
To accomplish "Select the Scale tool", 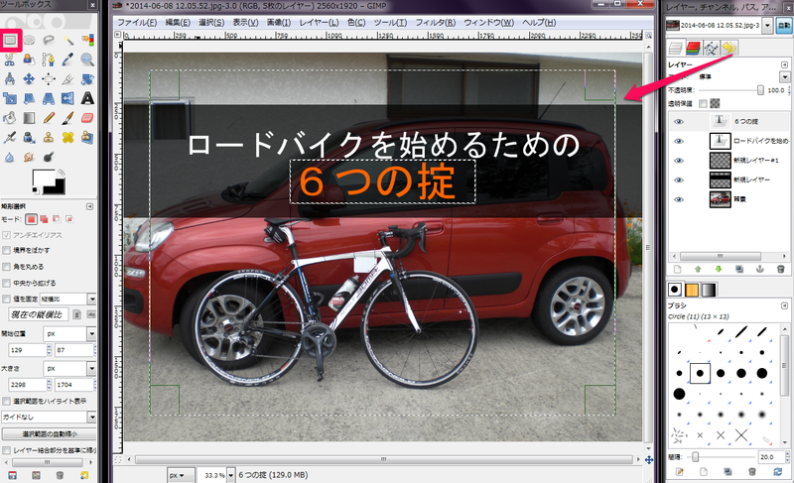I will coord(9,98).
